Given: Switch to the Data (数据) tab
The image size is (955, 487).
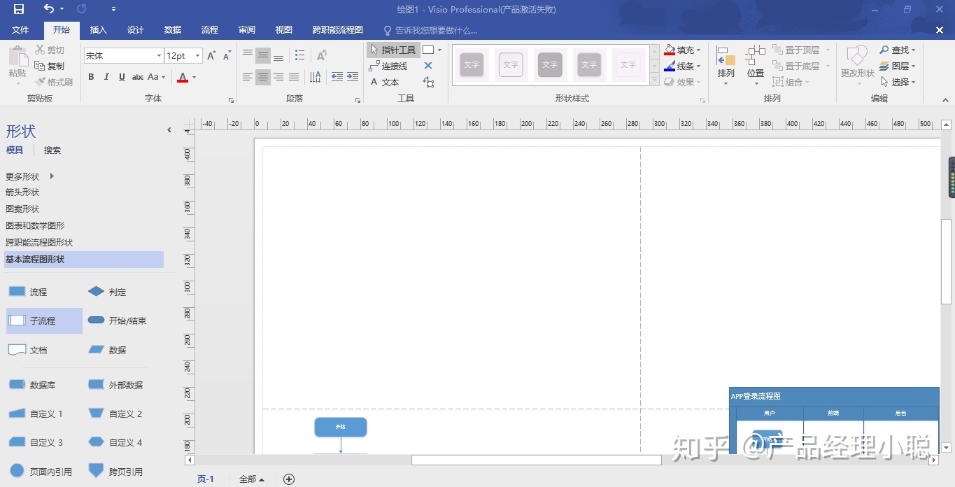Looking at the screenshot, I should coord(173,30).
